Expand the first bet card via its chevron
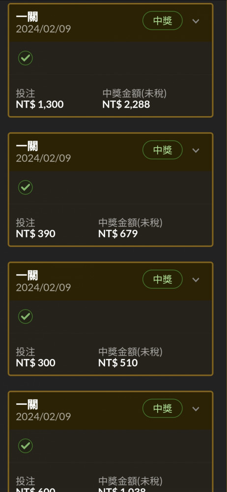 click(196, 21)
